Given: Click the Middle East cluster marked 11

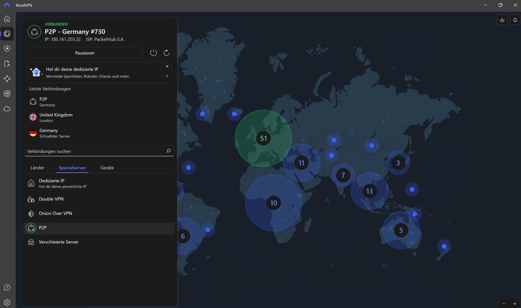Looking at the screenshot, I should [301, 163].
